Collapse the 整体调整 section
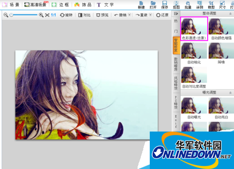This screenshot has height=169, width=234. [x=230, y=14]
